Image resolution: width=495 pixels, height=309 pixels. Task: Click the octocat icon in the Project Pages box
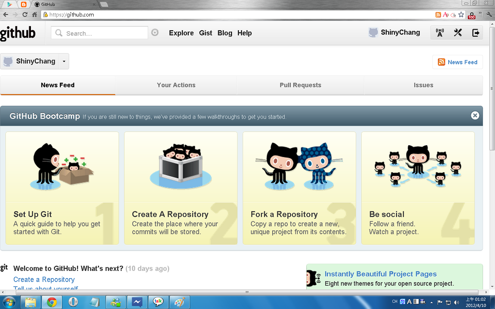tap(314, 278)
